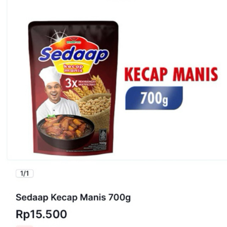The height and width of the screenshot is (227, 227).
Task: Open the Sedaap Kecap Manis 700g product title
Action: click(x=73, y=198)
